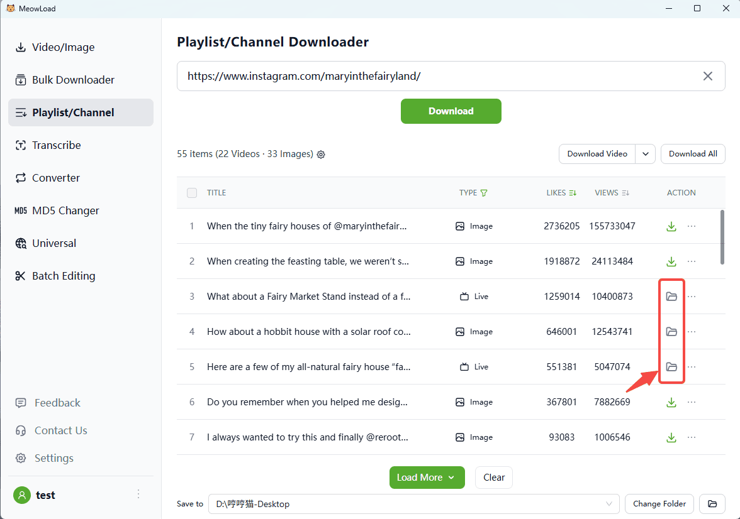Click the table's vertical scrollbar

(722, 236)
